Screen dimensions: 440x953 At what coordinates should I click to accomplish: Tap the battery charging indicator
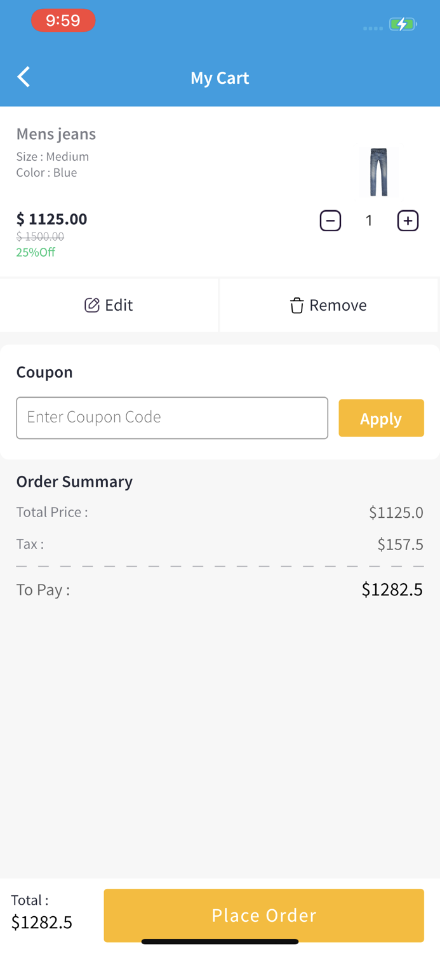click(x=401, y=24)
